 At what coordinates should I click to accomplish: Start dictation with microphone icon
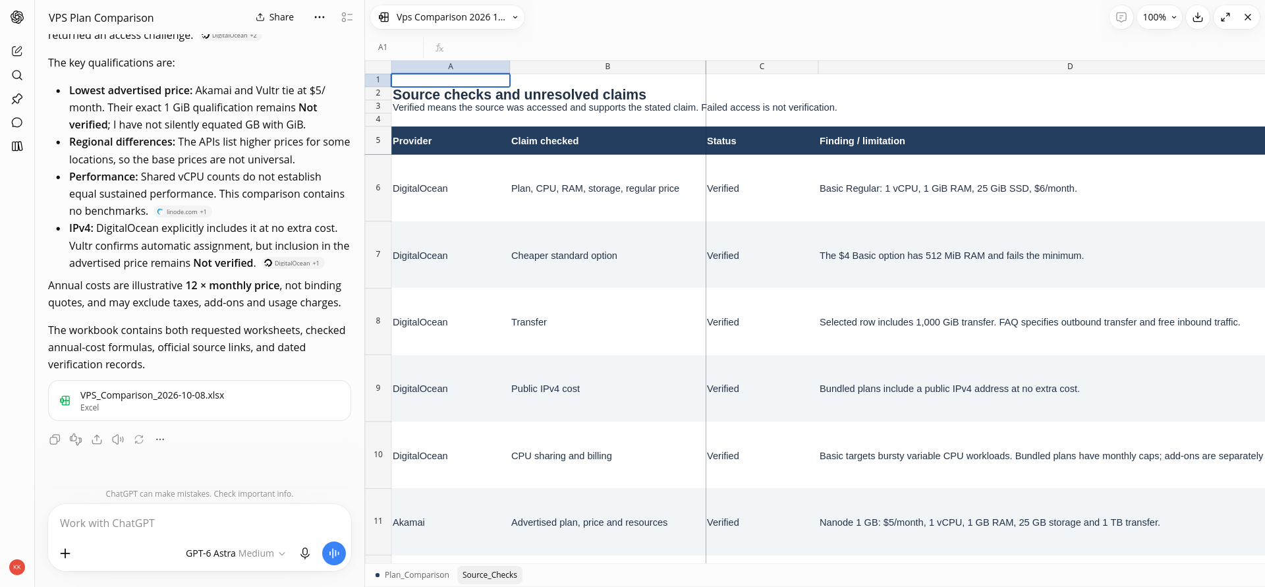pyautogui.click(x=305, y=553)
